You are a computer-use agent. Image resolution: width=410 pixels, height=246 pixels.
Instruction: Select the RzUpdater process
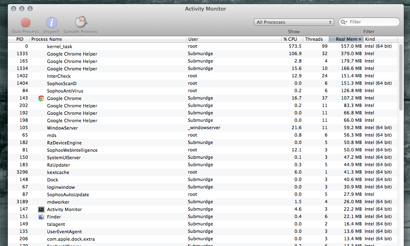203,165
